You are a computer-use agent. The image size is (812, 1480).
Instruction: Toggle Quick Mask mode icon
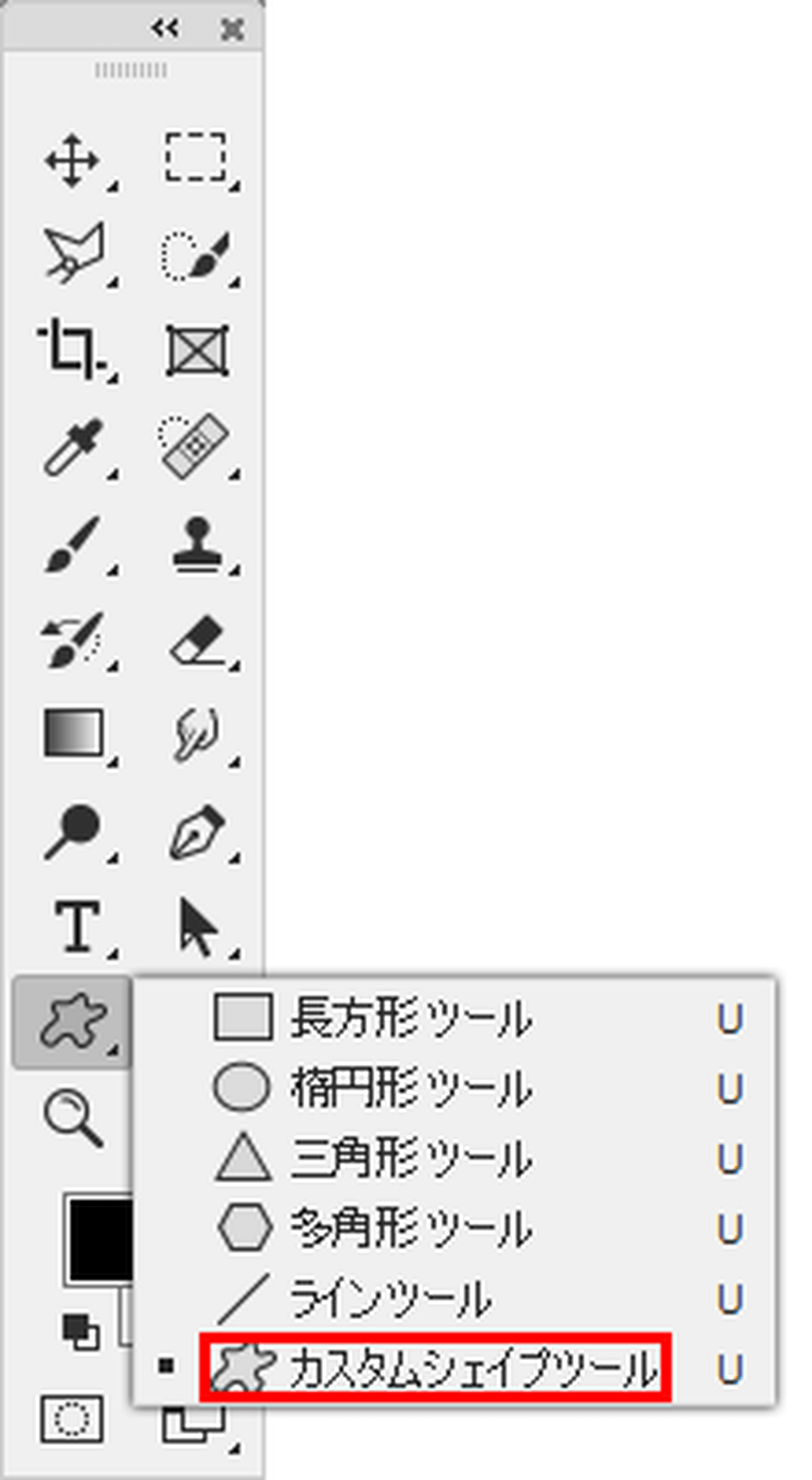72,1419
